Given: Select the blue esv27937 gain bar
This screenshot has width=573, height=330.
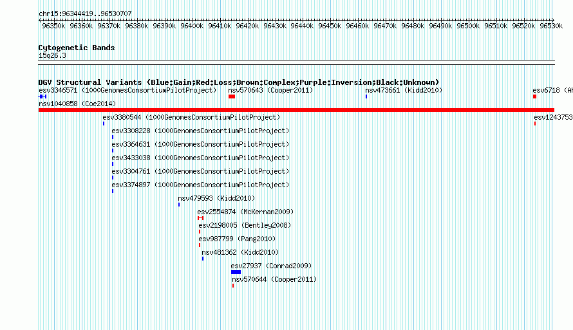Looking at the screenshot, I should 236,272.
